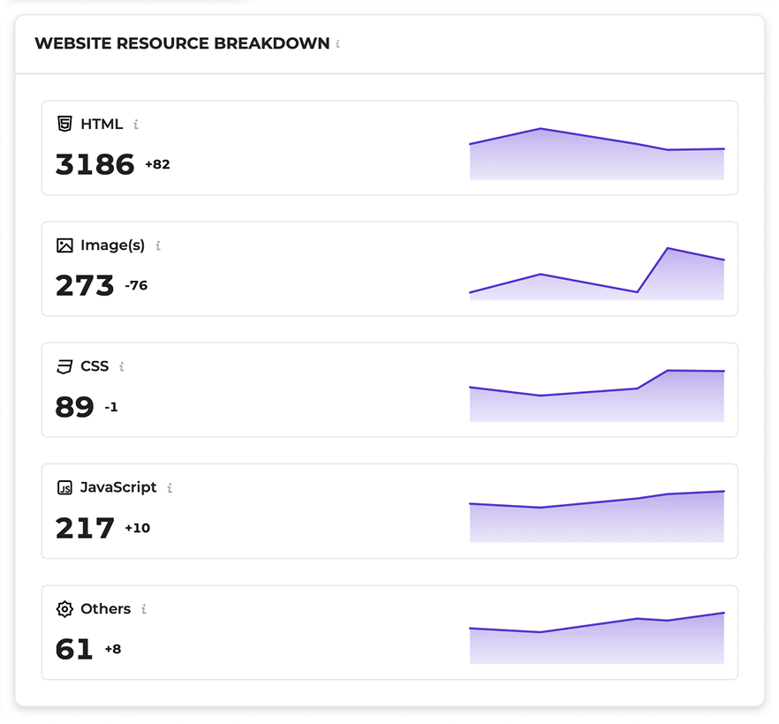
Task: Show info for the CSS label
Action: (x=122, y=367)
